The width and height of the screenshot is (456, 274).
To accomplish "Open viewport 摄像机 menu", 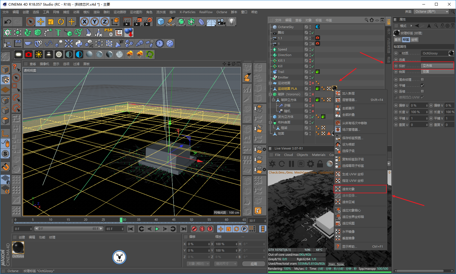I will (44, 64).
